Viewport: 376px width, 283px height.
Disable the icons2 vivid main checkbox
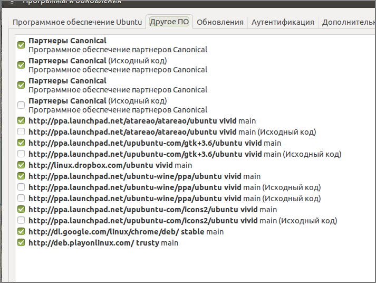(21, 209)
